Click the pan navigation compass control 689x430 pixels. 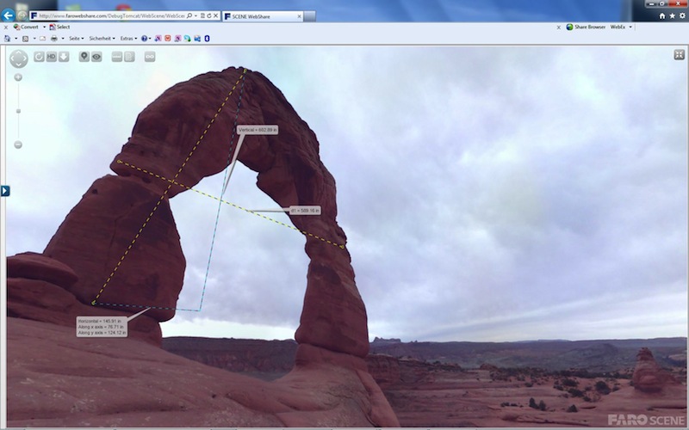click(18, 58)
